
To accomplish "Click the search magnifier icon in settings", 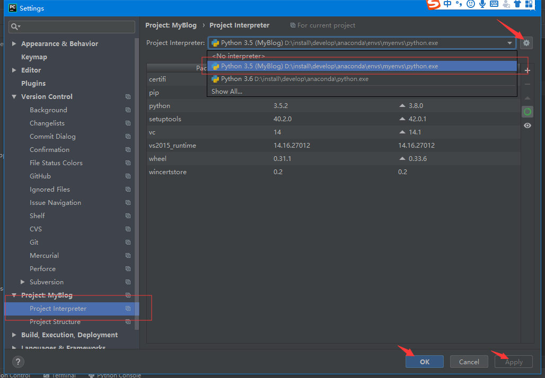I will tap(15, 26).
